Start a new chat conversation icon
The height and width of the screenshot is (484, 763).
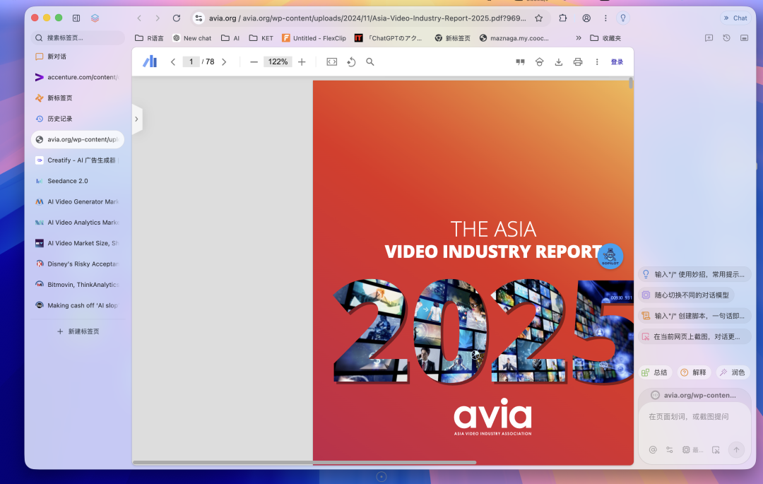(x=709, y=38)
